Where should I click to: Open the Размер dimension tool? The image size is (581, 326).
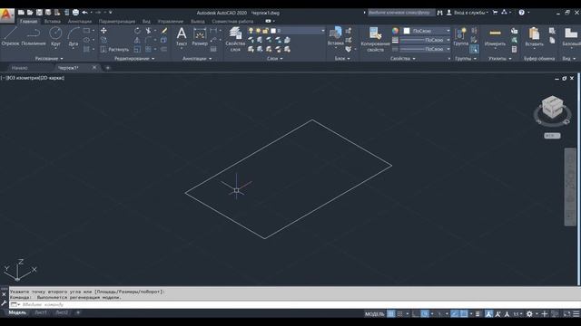pos(200,36)
